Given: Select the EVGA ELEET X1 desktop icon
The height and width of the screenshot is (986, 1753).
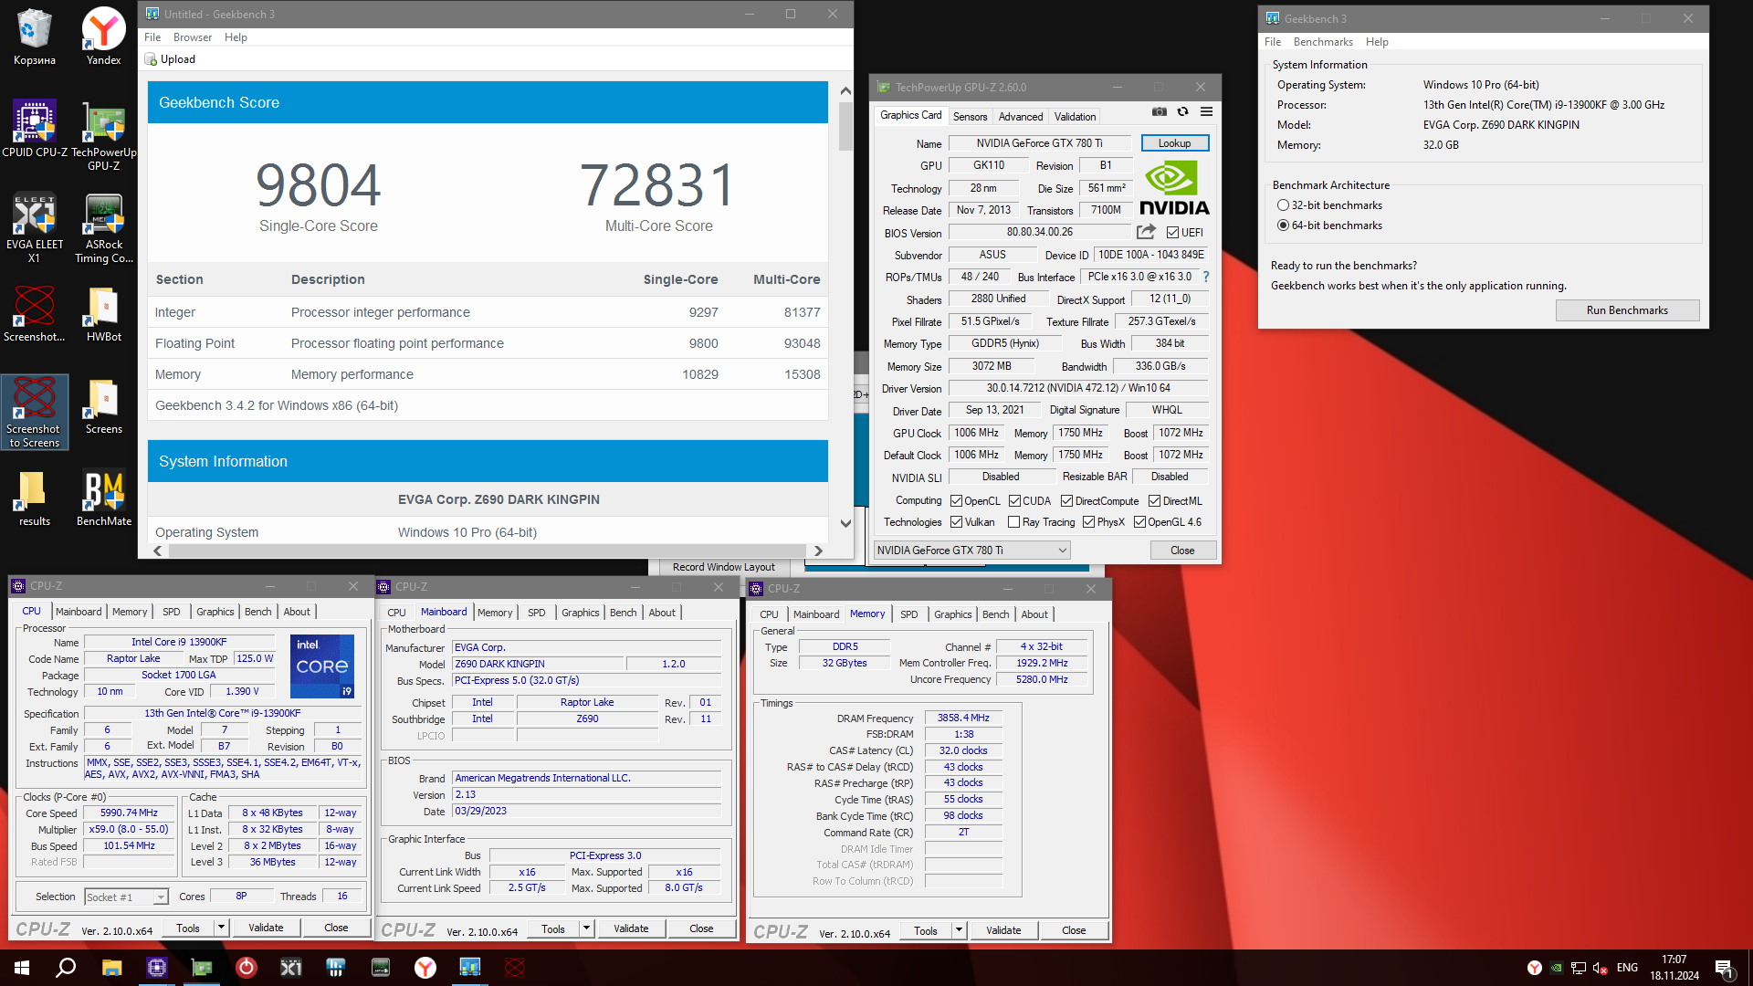Looking at the screenshot, I should [x=35, y=227].
